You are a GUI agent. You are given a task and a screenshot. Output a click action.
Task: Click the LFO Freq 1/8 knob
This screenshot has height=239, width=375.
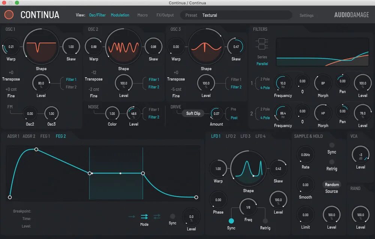248,207
